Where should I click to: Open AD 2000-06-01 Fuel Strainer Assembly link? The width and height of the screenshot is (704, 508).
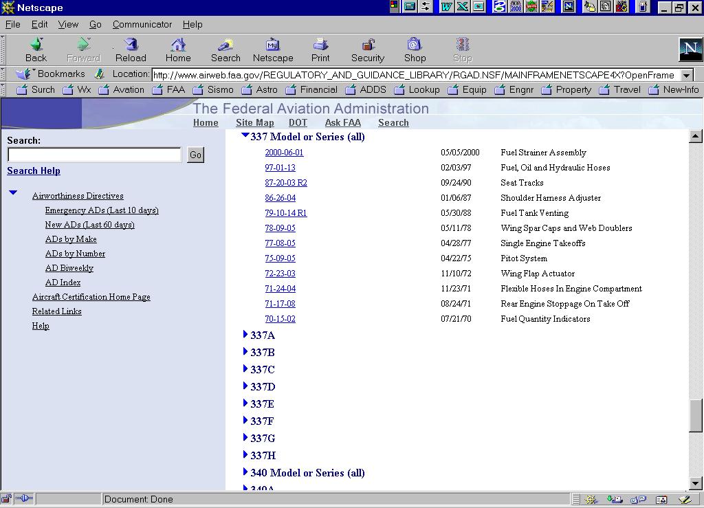tap(284, 153)
